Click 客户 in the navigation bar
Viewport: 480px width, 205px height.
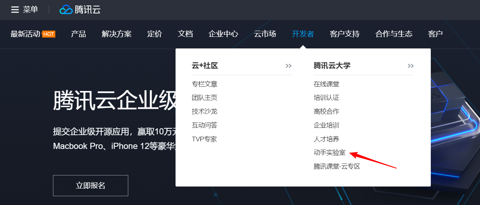(x=435, y=34)
